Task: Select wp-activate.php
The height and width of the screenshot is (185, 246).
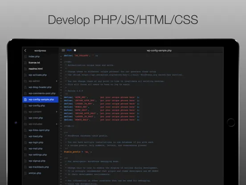Action: pyautogui.click(x=41, y=75)
